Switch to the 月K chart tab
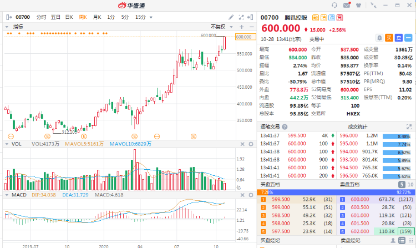 coord(97,17)
